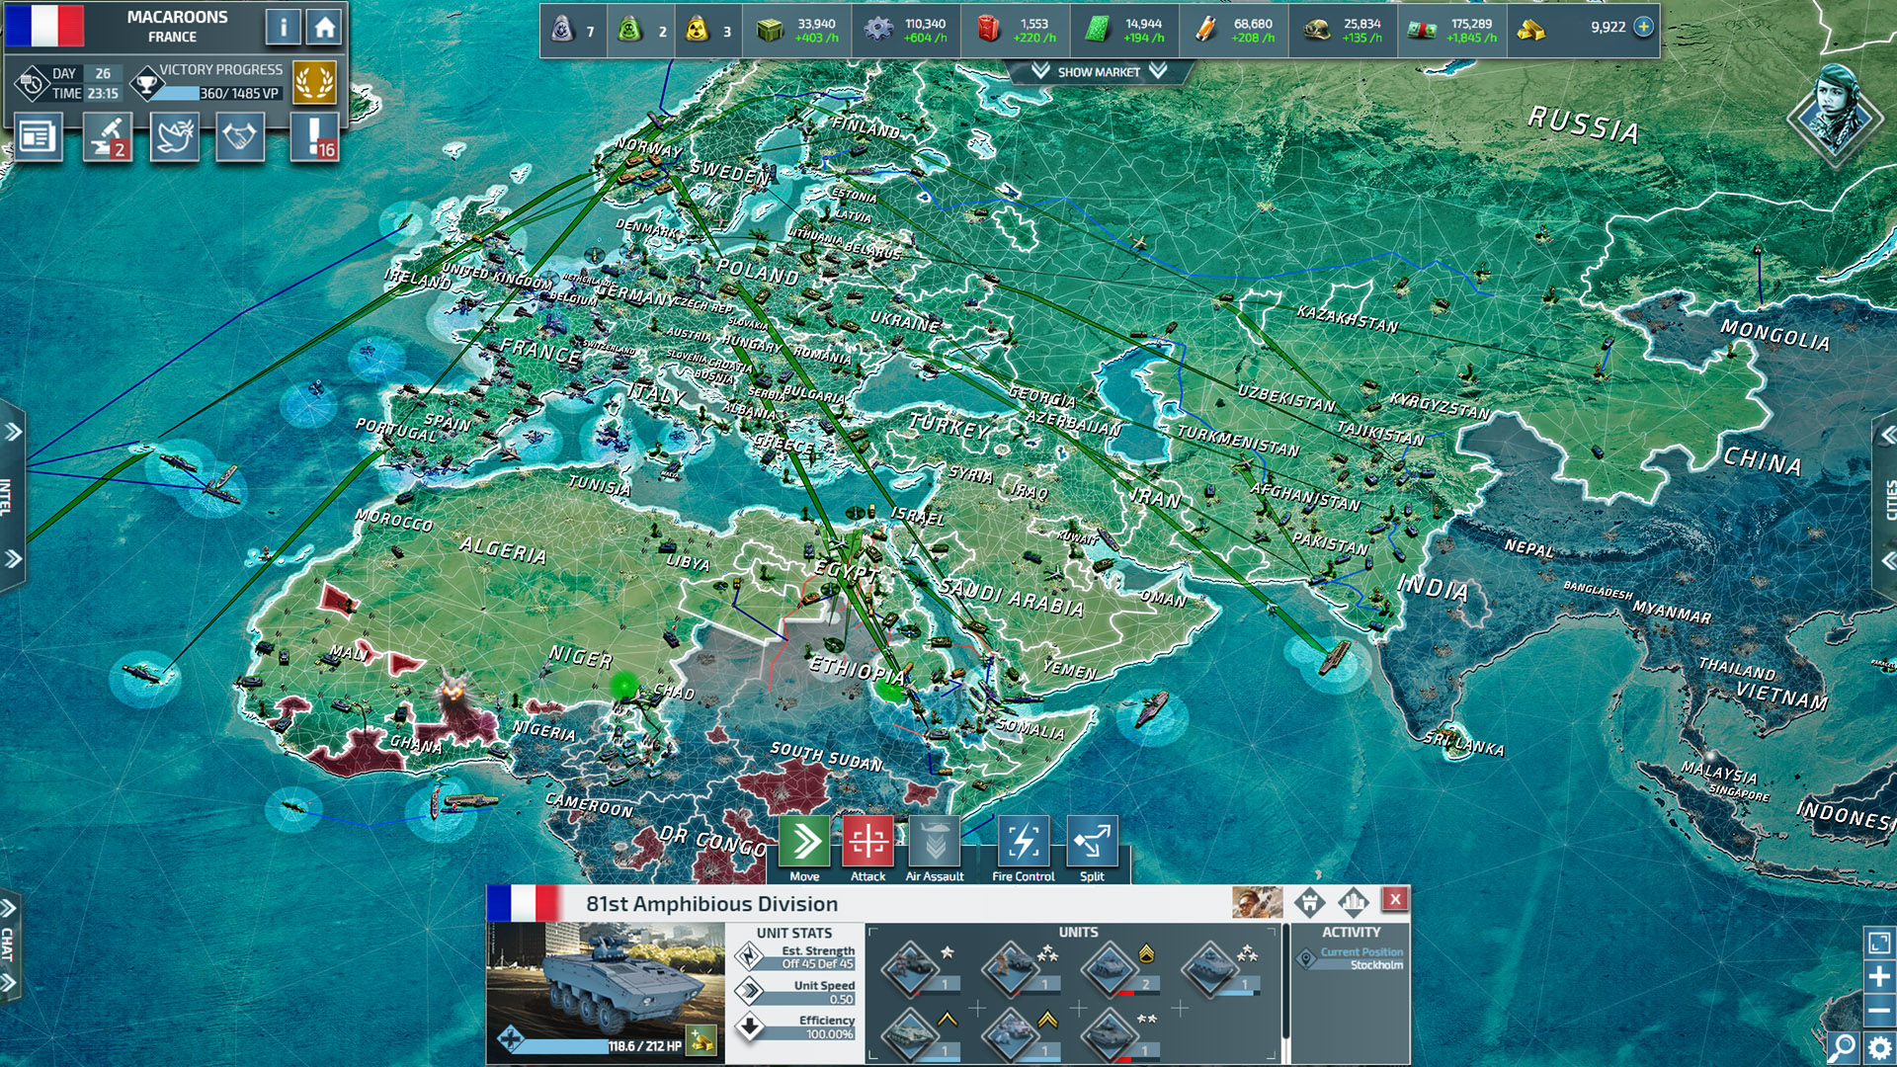Open the Coalition handshake icon
This screenshot has width=1897, height=1067.
coord(238,137)
